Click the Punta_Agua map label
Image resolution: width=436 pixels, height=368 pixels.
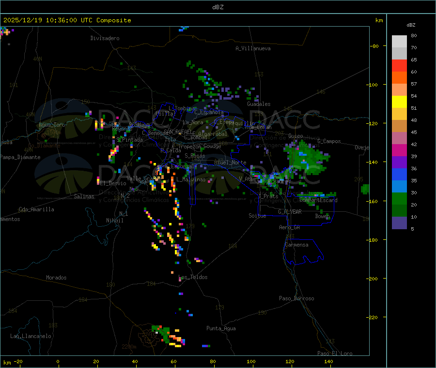(x=221, y=328)
